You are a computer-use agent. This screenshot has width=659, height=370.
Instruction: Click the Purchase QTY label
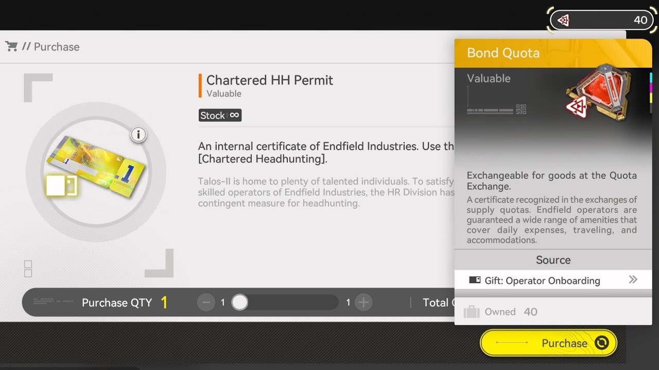coord(117,303)
